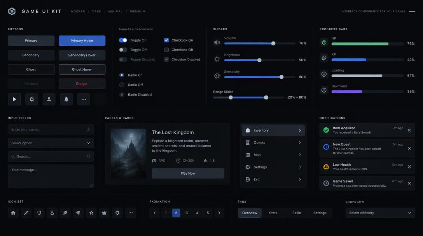Click the Secondary button
Image resolution: width=423 pixels, height=236 pixels.
[x=31, y=55]
